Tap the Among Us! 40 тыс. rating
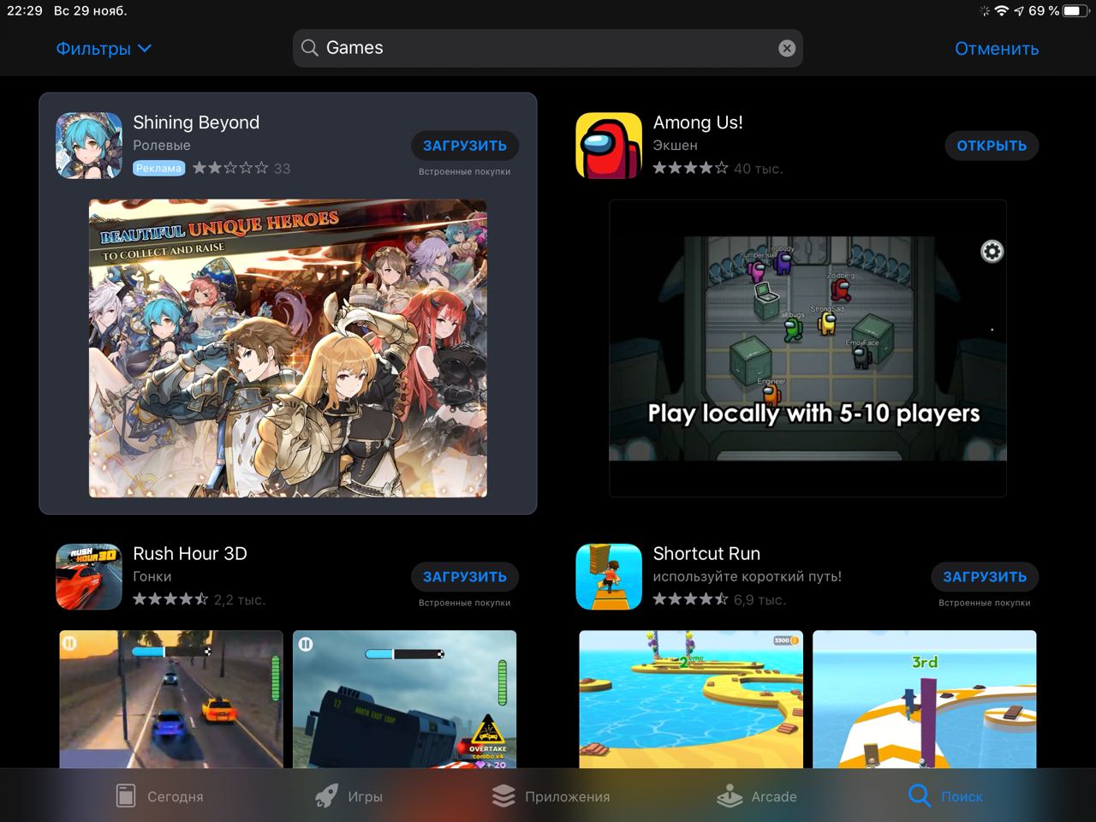 click(718, 169)
